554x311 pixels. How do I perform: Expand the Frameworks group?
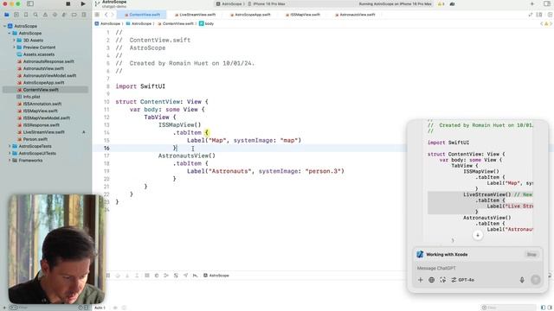tap(10, 161)
